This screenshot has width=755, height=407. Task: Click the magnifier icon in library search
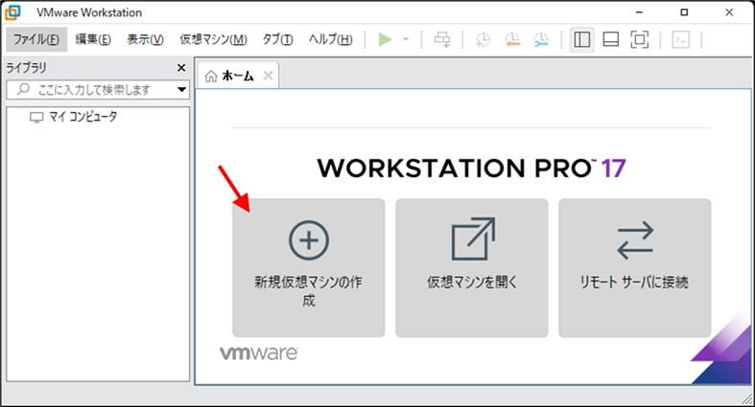pos(23,89)
